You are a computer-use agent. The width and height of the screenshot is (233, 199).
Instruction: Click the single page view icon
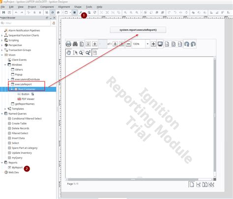pyautogui.click(x=192, y=185)
